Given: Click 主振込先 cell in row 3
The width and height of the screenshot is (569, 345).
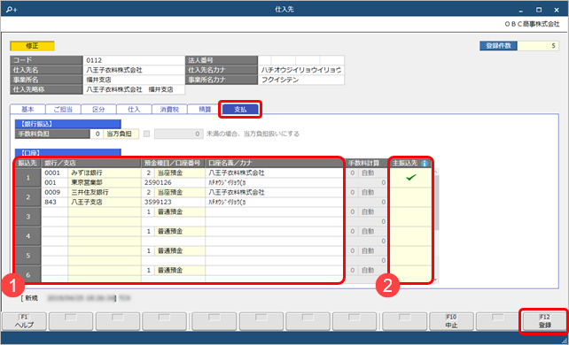Looking at the screenshot, I should [x=410, y=217].
